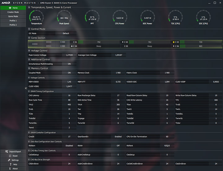Click the Trfc value 666

[216, 100]
